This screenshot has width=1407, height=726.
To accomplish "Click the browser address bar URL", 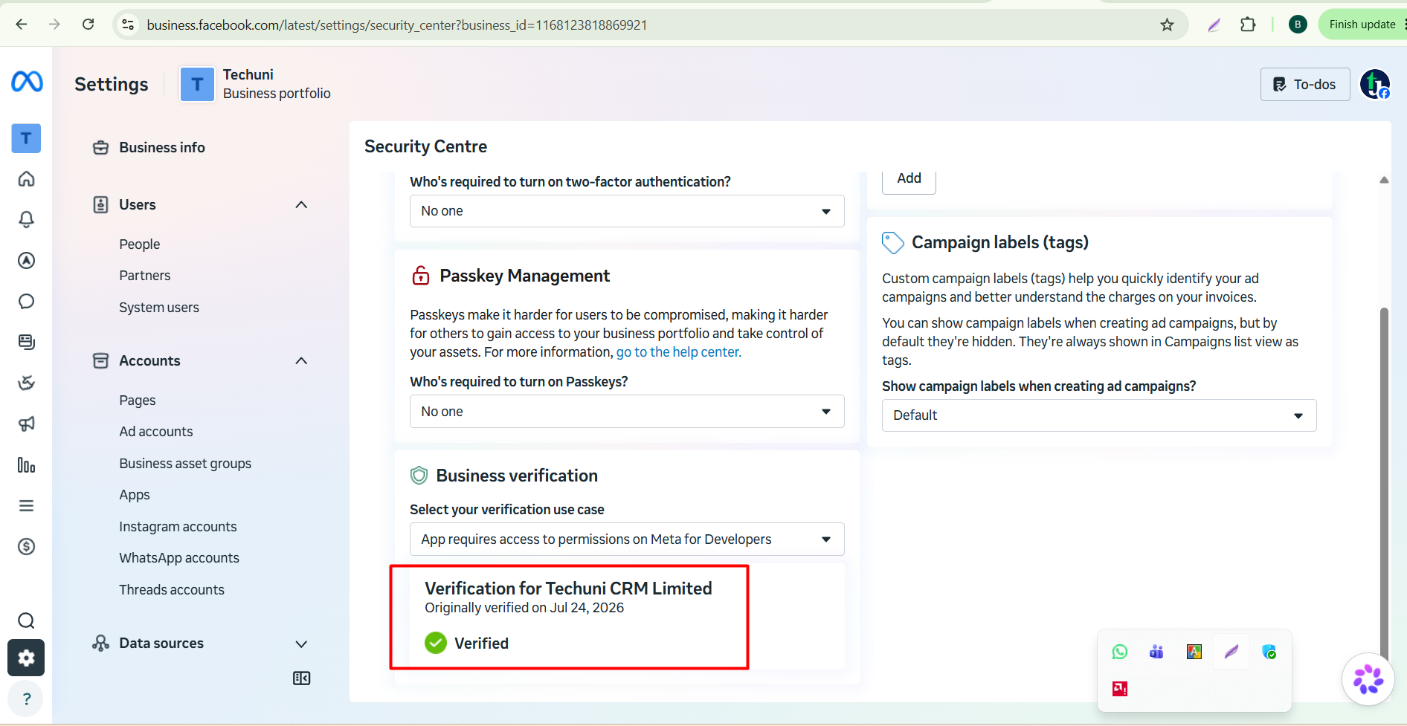I will tap(396, 25).
